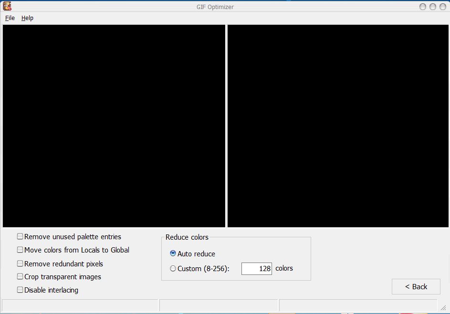Viewport: 450px width, 314px height.
Task: Enable Remove redundant pixels
Action: click(x=20, y=263)
